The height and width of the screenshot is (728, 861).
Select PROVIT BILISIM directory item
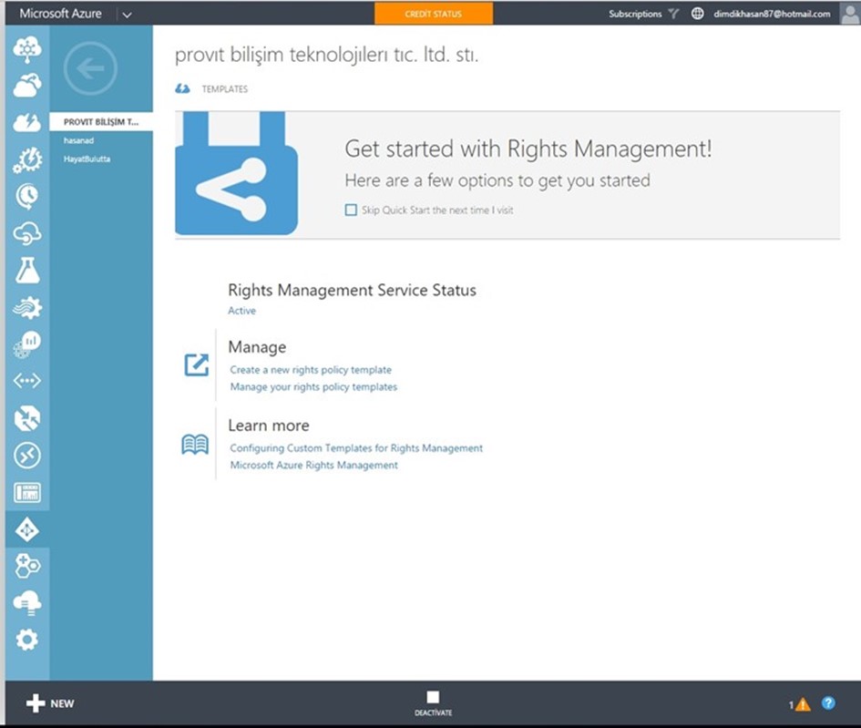click(101, 122)
